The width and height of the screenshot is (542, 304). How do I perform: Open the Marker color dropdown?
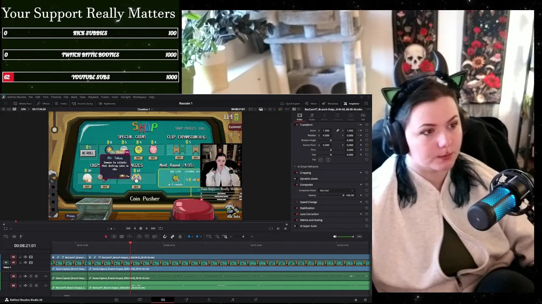point(200,236)
